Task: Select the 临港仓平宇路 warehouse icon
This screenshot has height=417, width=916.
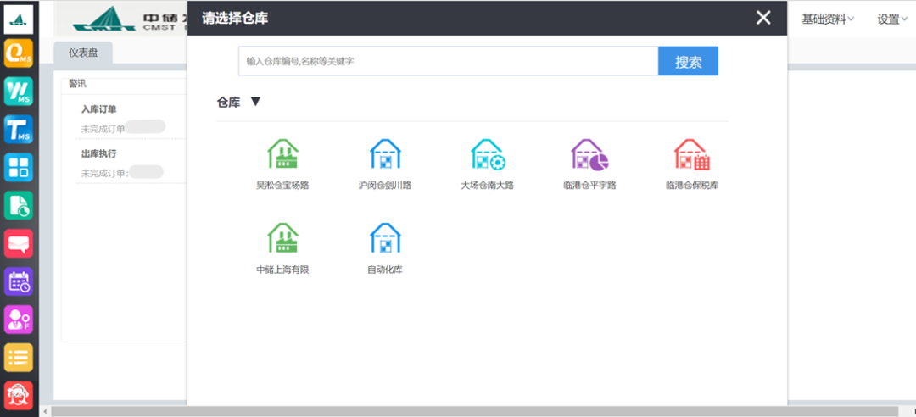Action: click(589, 156)
